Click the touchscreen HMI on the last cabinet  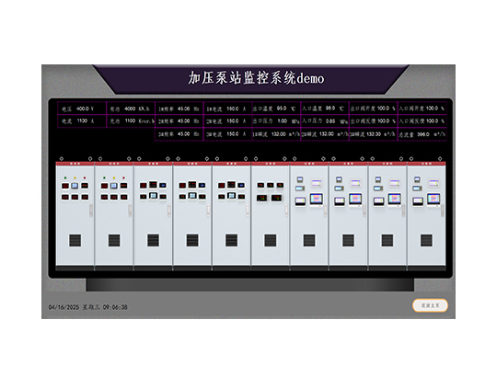(x=433, y=199)
